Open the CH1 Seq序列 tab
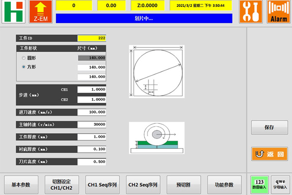This screenshot has height=195, width=292. click(x=102, y=185)
